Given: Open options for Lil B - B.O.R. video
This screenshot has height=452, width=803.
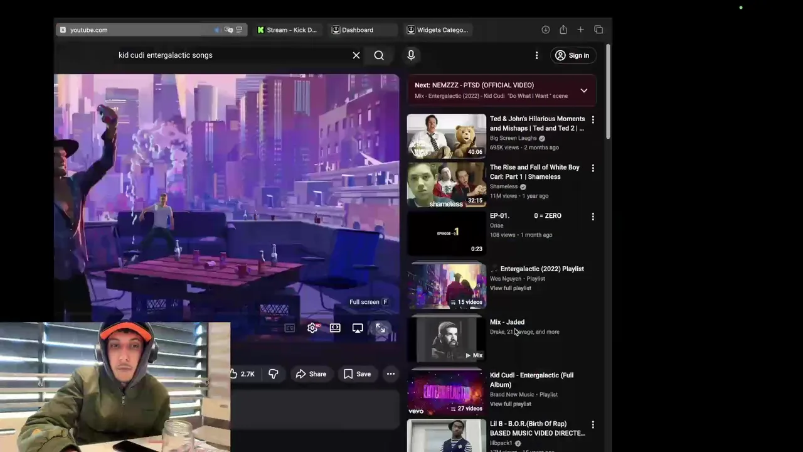Looking at the screenshot, I should pos(593,425).
